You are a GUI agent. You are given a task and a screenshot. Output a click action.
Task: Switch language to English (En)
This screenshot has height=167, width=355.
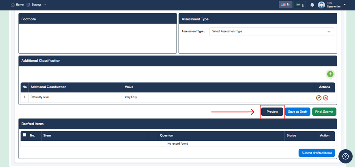click(286, 5)
